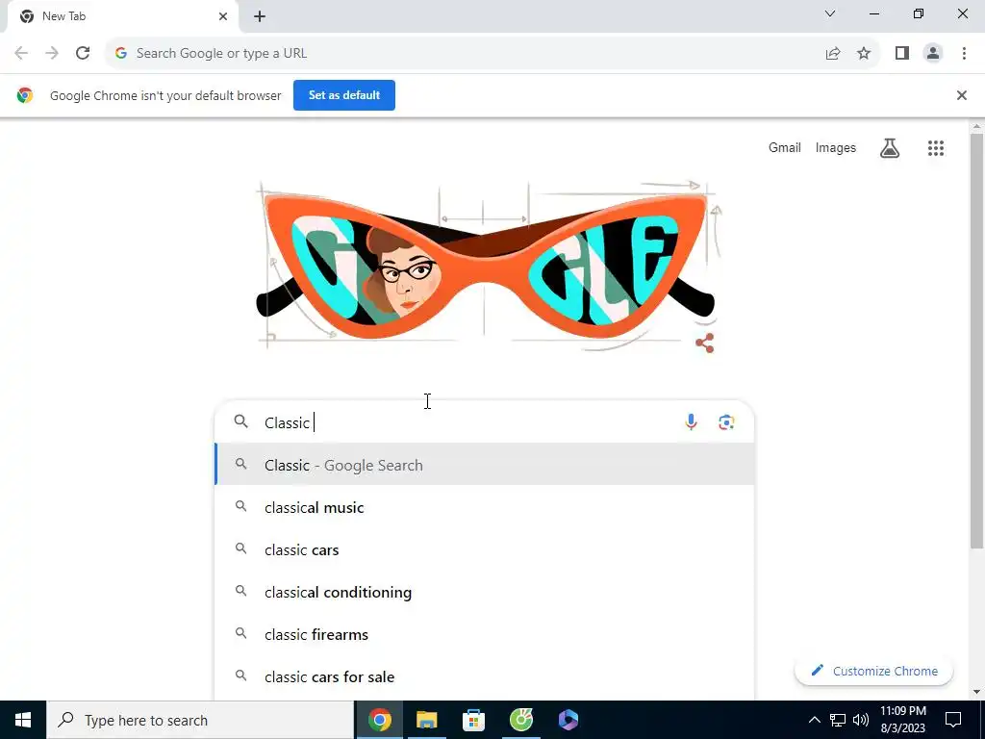The width and height of the screenshot is (985, 739).
Task: Share the Google Doodle
Action: coord(705,344)
